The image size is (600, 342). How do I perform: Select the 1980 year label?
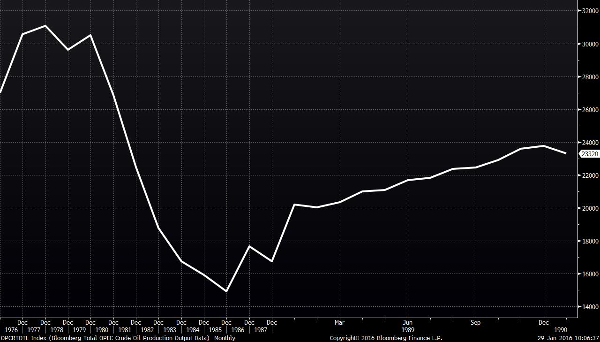pos(102,330)
